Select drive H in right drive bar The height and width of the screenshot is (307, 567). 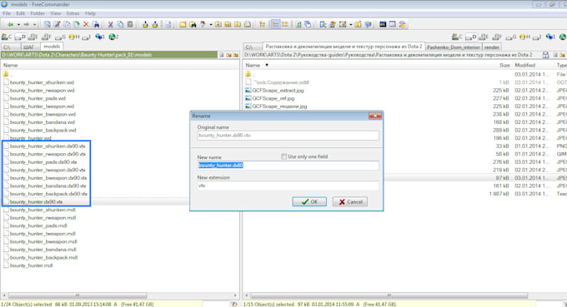tap(524, 37)
